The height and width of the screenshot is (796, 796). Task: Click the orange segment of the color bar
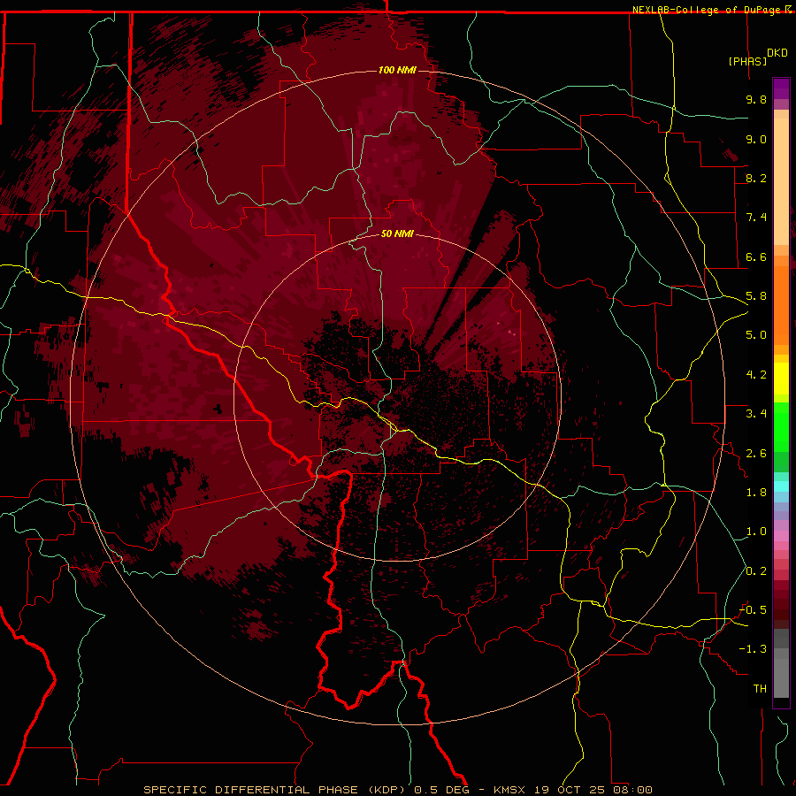point(781,304)
